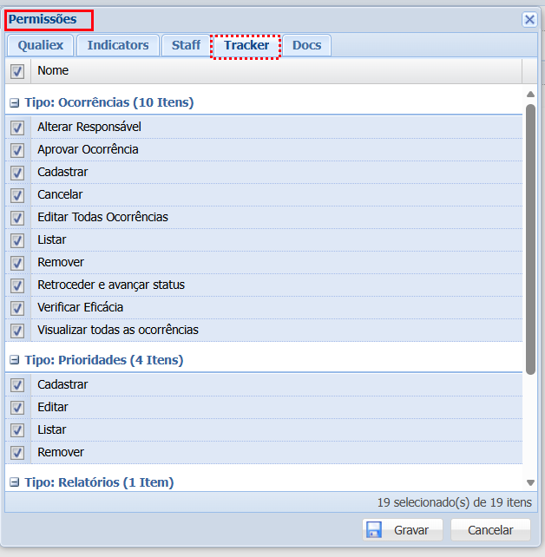Collapse the Tipo: Prioridades group
This screenshot has height=557, width=545.
coord(14,361)
